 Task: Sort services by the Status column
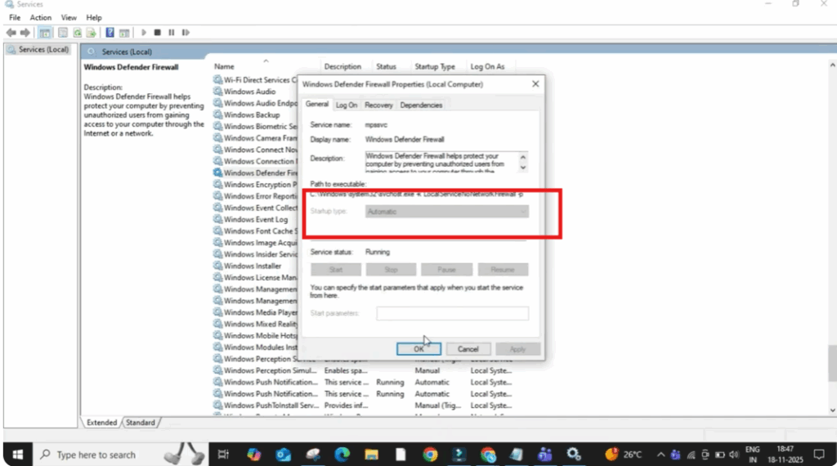[386, 67]
